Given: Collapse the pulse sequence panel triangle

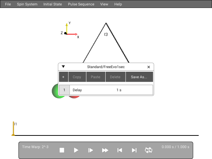Looking at the screenshot, I should click(x=63, y=67).
